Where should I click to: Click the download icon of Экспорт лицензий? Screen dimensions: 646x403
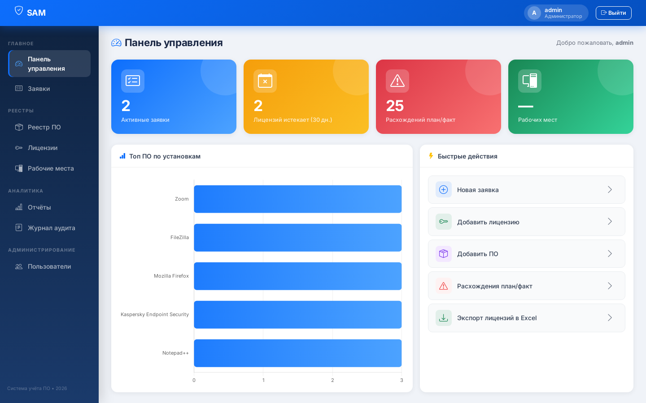click(444, 318)
